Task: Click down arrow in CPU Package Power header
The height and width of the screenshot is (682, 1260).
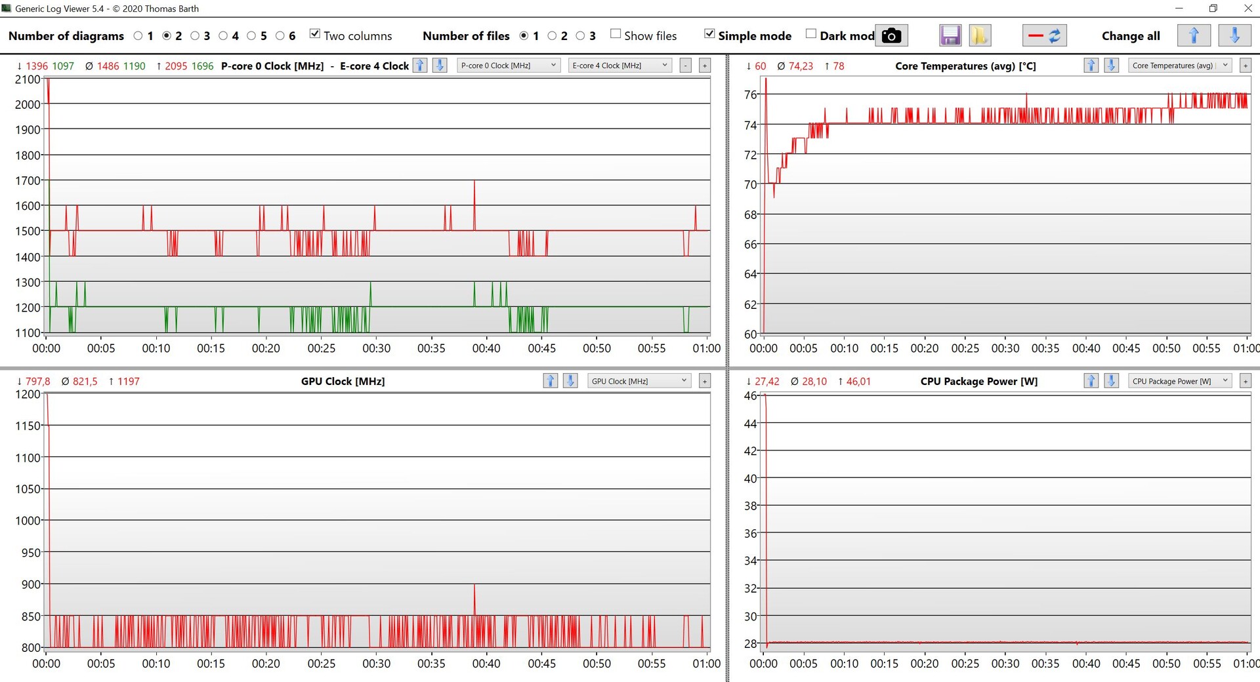Action: [x=1111, y=381]
